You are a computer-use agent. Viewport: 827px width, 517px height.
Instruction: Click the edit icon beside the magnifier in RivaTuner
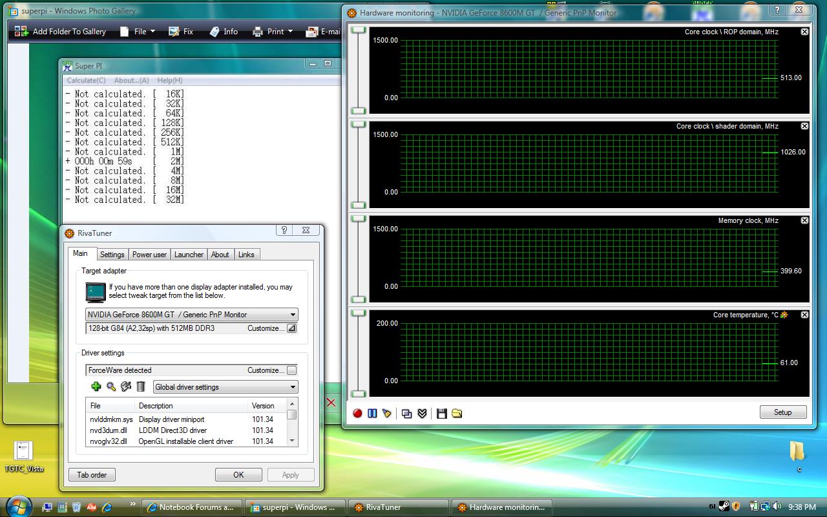(x=126, y=386)
